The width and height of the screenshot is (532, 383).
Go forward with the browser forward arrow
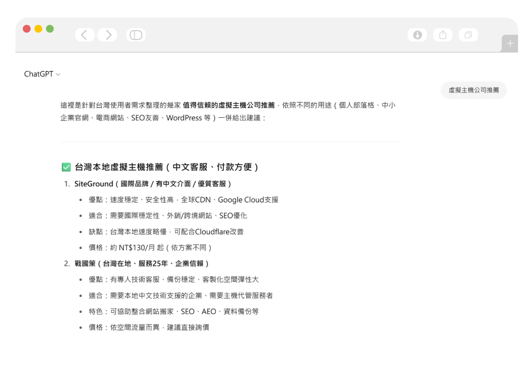108,35
